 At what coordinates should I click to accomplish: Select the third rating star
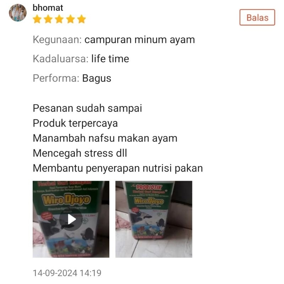(x=59, y=19)
